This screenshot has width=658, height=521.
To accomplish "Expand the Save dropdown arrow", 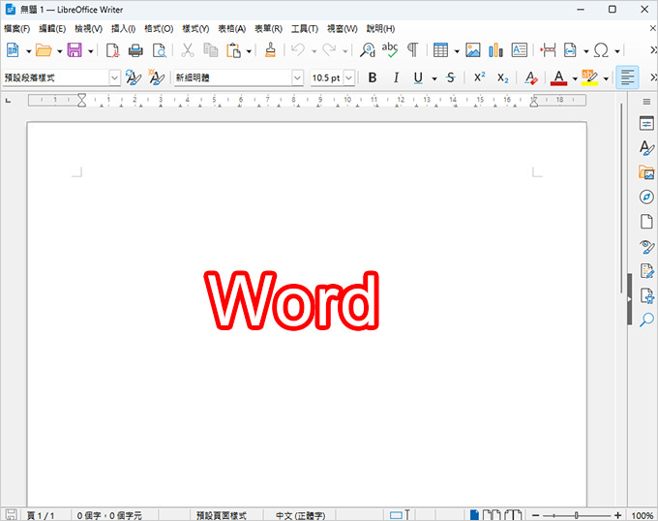I will (x=90, y=51).
